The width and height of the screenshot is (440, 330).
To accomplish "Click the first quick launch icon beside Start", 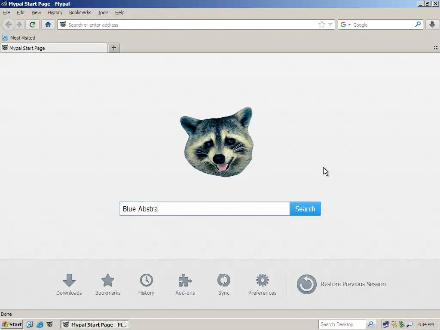I will tap(30, 324).
